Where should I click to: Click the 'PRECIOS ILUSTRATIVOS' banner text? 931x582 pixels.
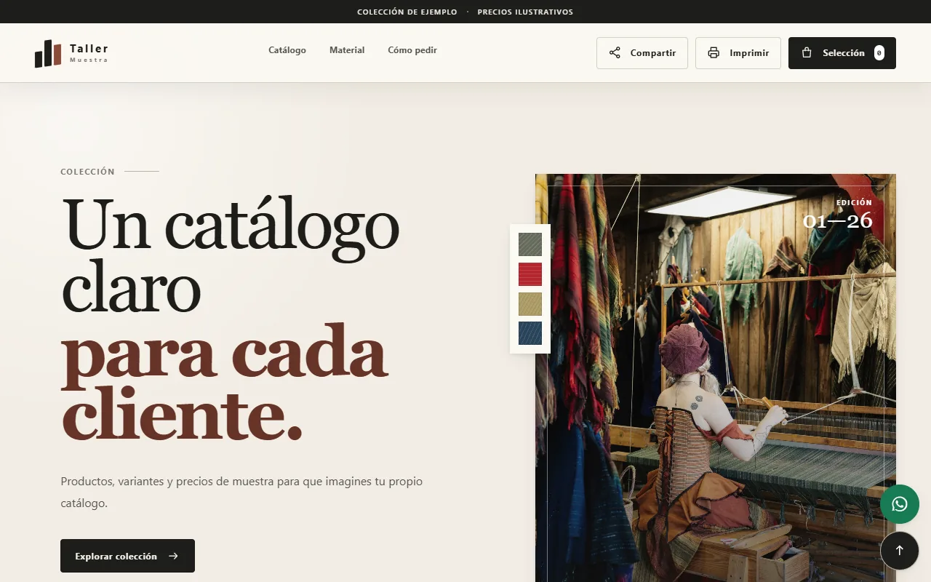click(525, 12)
